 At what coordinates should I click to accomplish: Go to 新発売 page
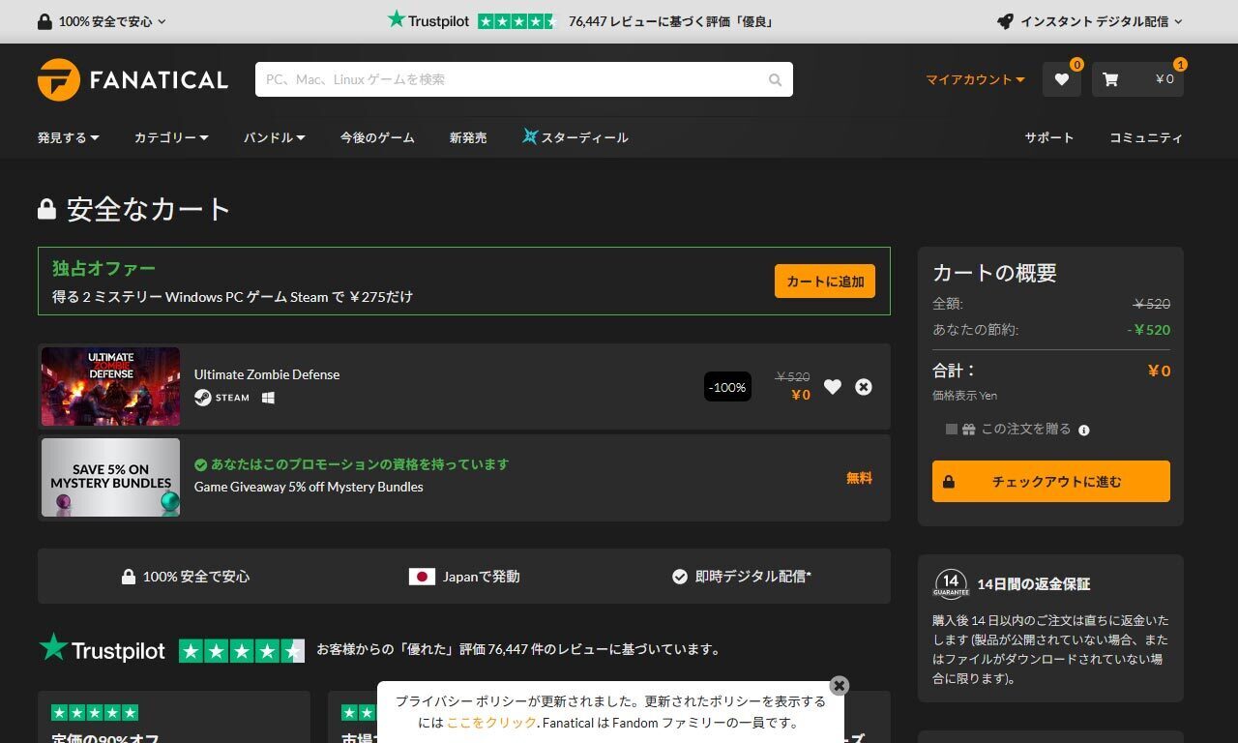[468, 137]
